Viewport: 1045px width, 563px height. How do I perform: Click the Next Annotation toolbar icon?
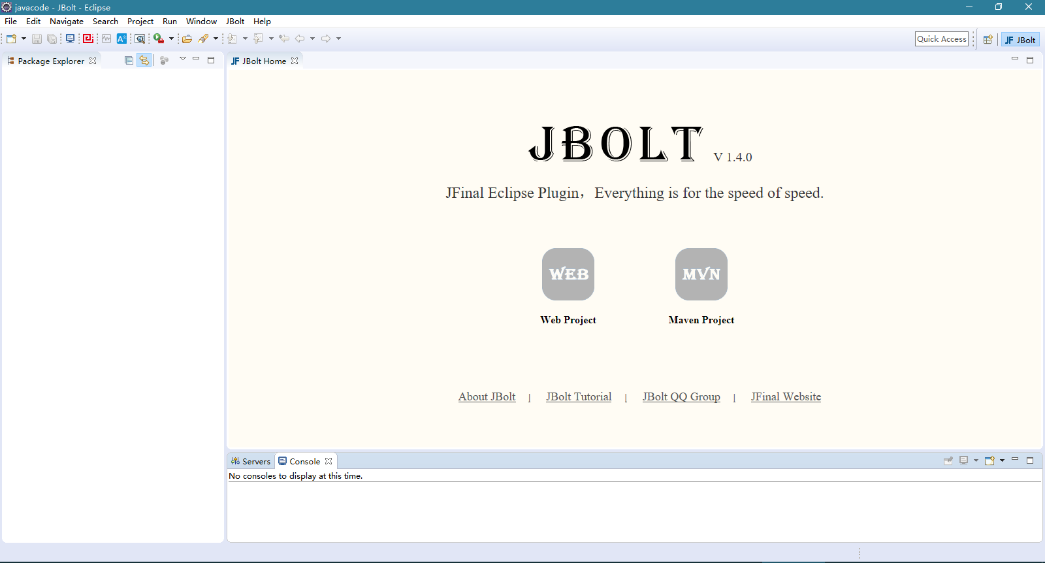233,39
